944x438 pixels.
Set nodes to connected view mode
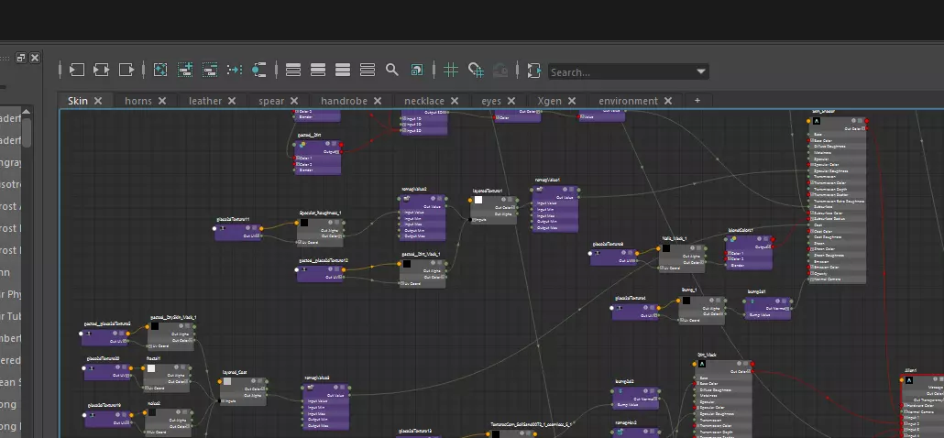click(318, 70)
